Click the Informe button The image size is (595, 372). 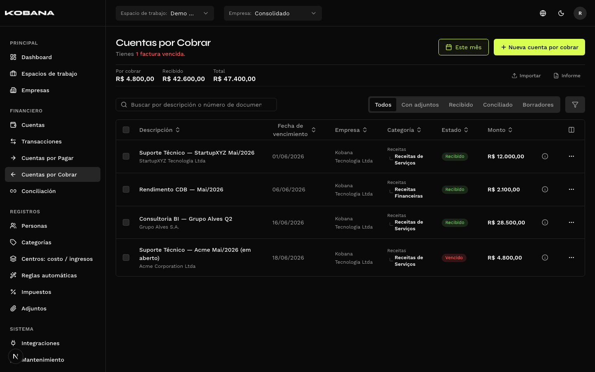567,76
